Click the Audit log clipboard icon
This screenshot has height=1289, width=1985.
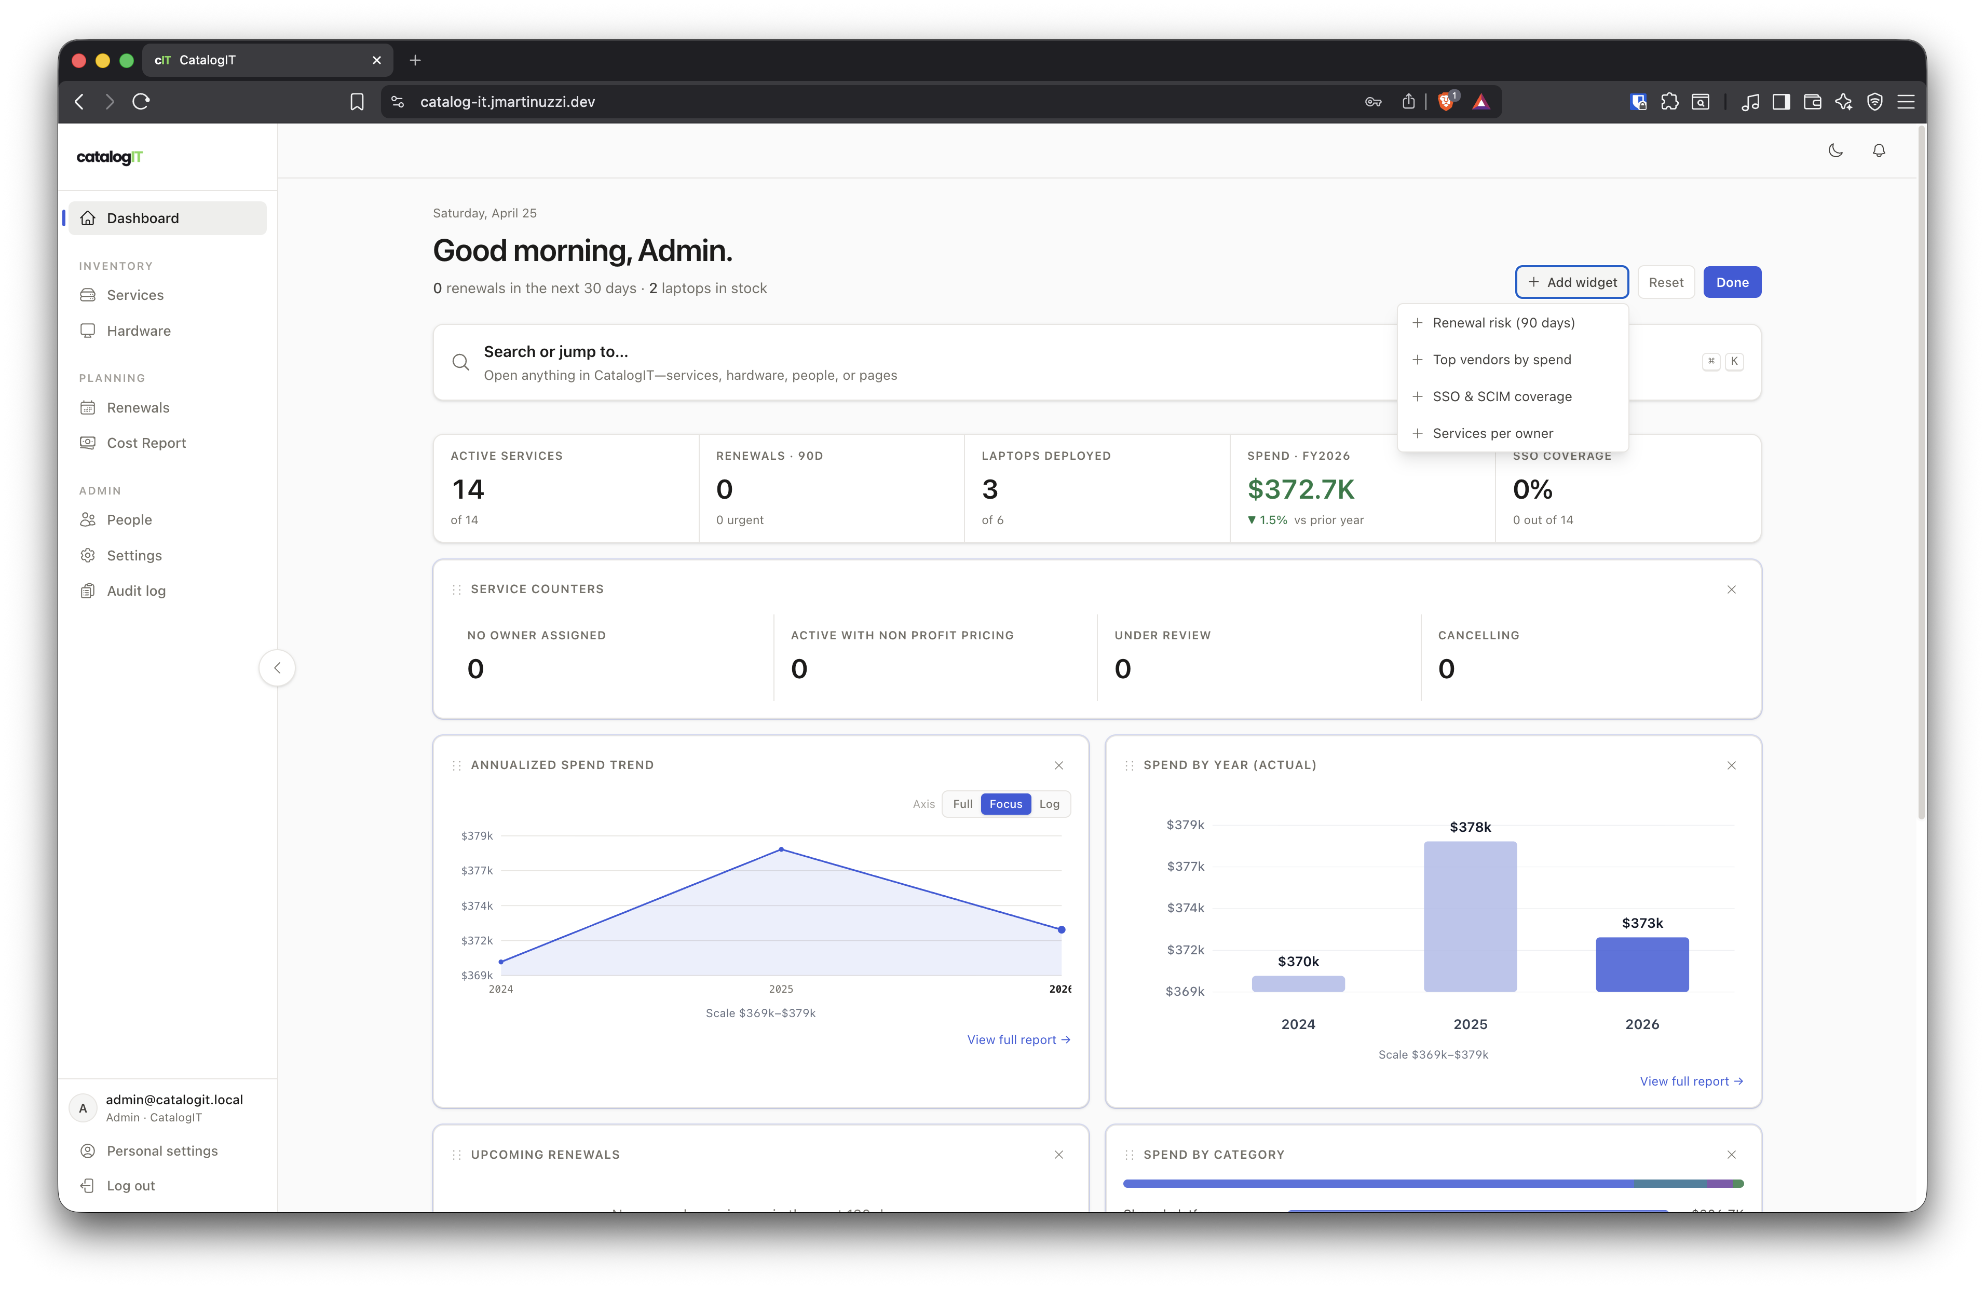coord(88,591)
